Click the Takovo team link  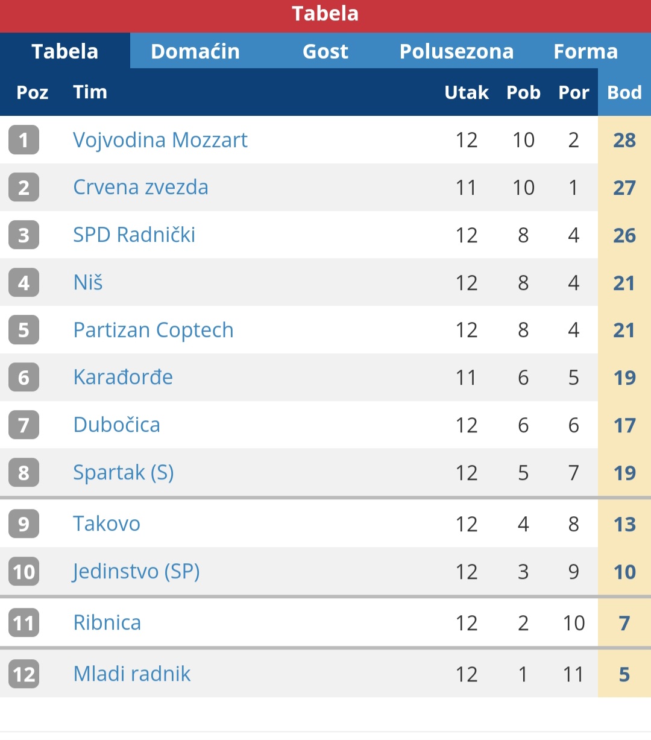(107, 523)
